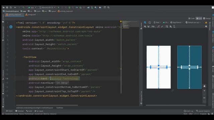
Task: Click the zoom in plus icon
Action: (x=204, y=91)
